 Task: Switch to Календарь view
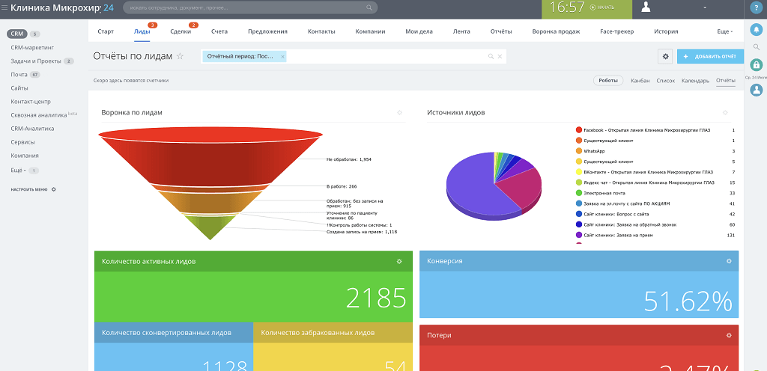coord(696,81)
